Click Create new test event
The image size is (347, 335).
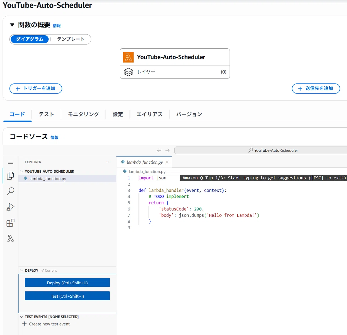coord(49,324)
